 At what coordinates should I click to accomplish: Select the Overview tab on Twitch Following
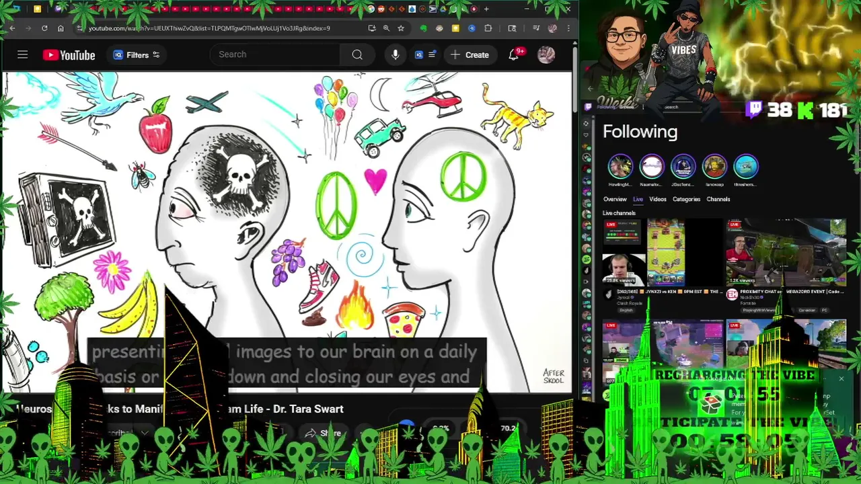point(615,199)
